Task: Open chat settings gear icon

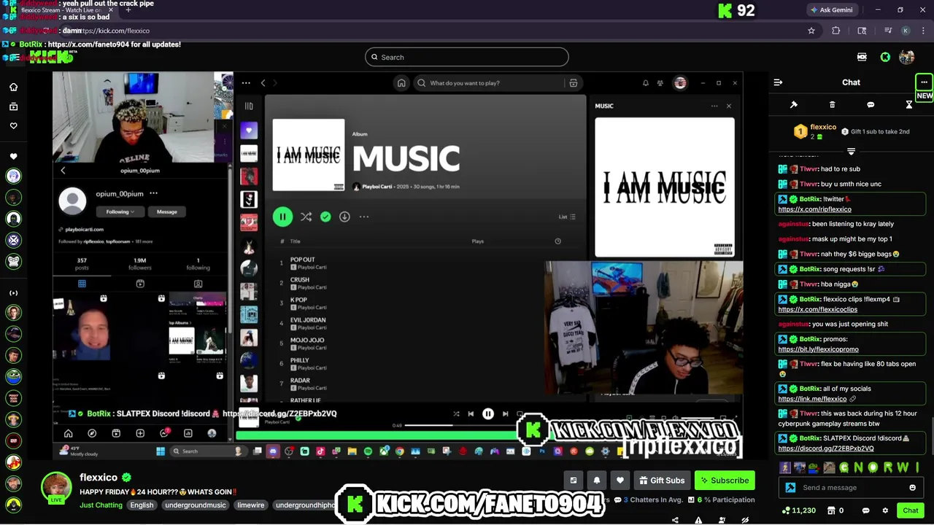Action: [885, 510]
